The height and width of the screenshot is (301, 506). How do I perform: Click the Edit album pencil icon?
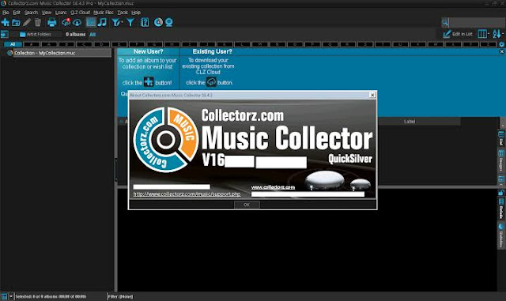tap(27, 22)
